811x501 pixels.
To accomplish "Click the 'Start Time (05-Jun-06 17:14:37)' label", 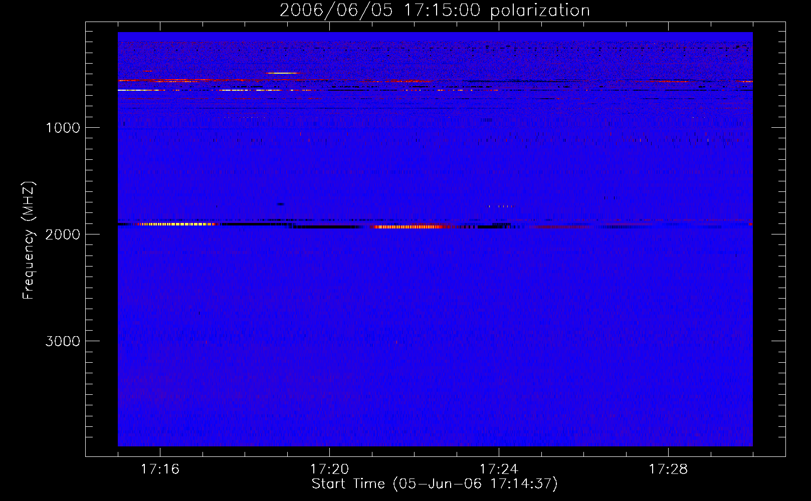I will pyautogui.click(x=435, y=484).
